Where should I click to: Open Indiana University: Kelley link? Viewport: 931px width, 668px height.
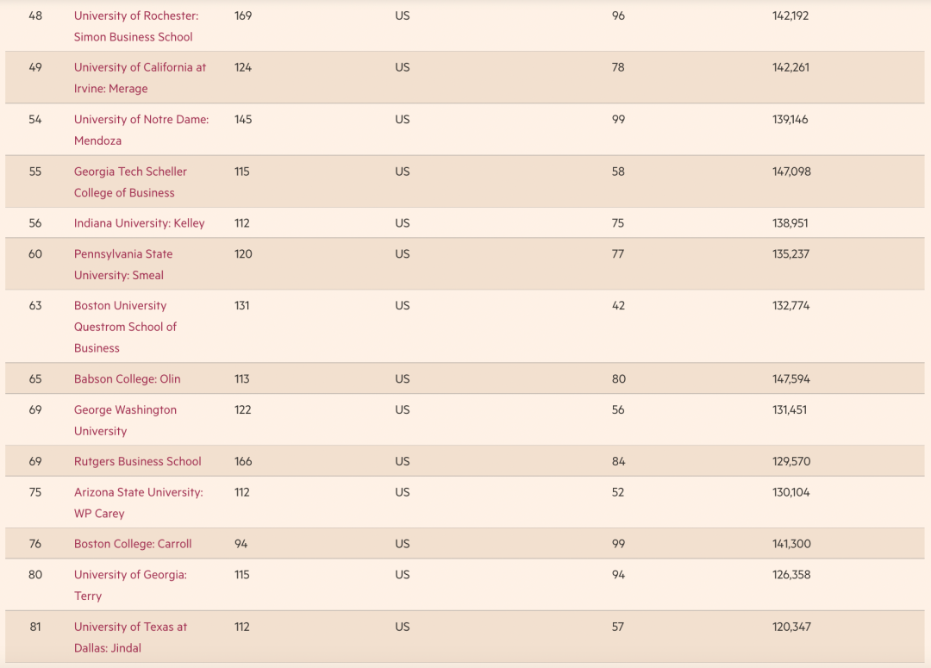click(x=139, y=223)
